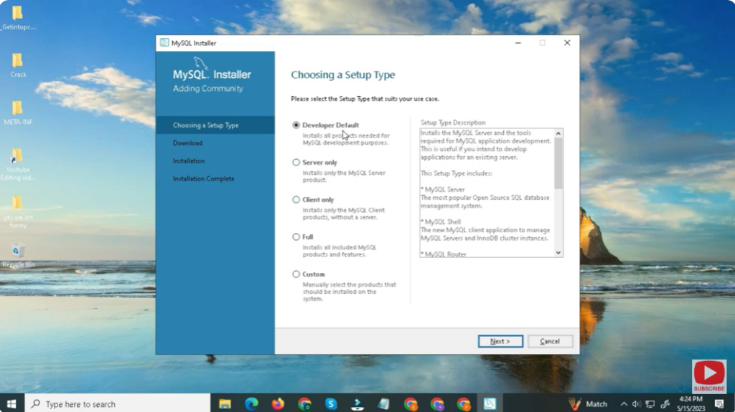Open Chrome with green profile badge
735x412 pixels.
click(304, 403)
